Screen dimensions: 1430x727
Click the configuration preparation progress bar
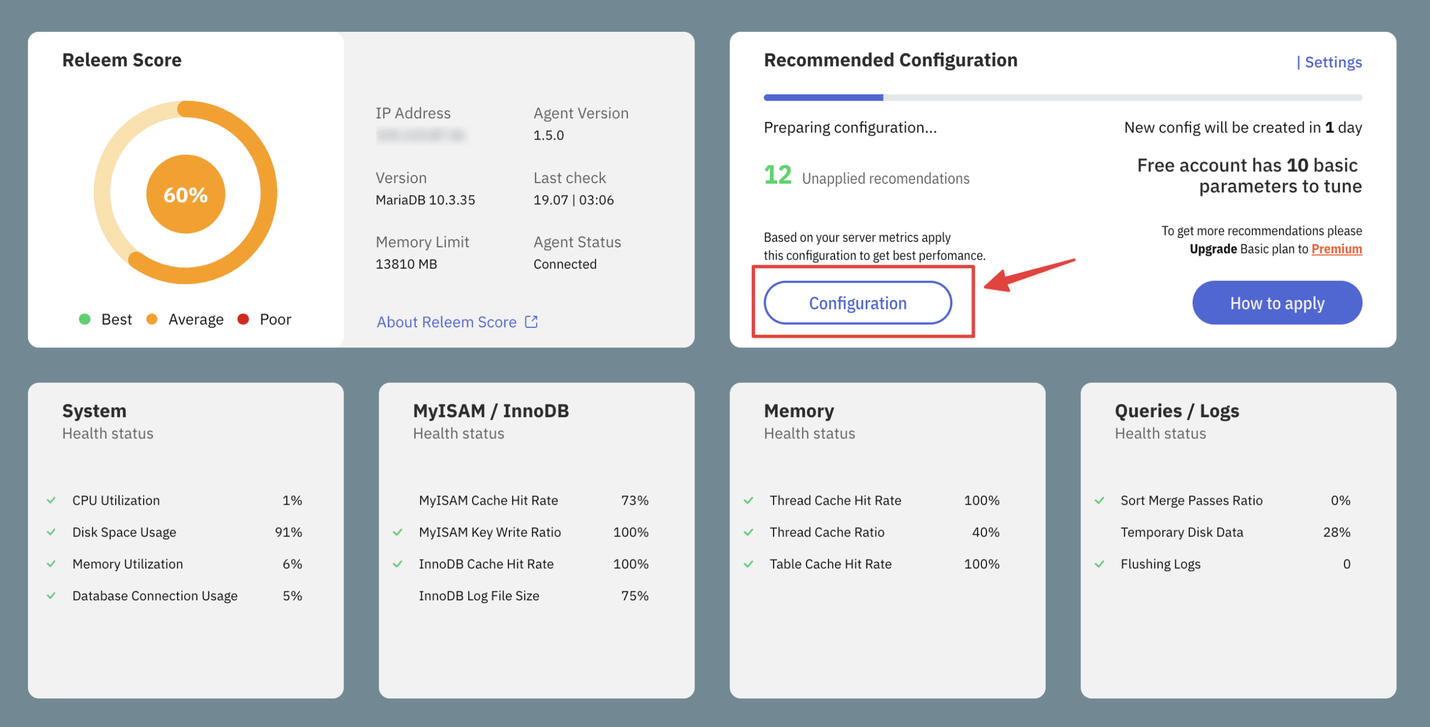point(1062,98)
